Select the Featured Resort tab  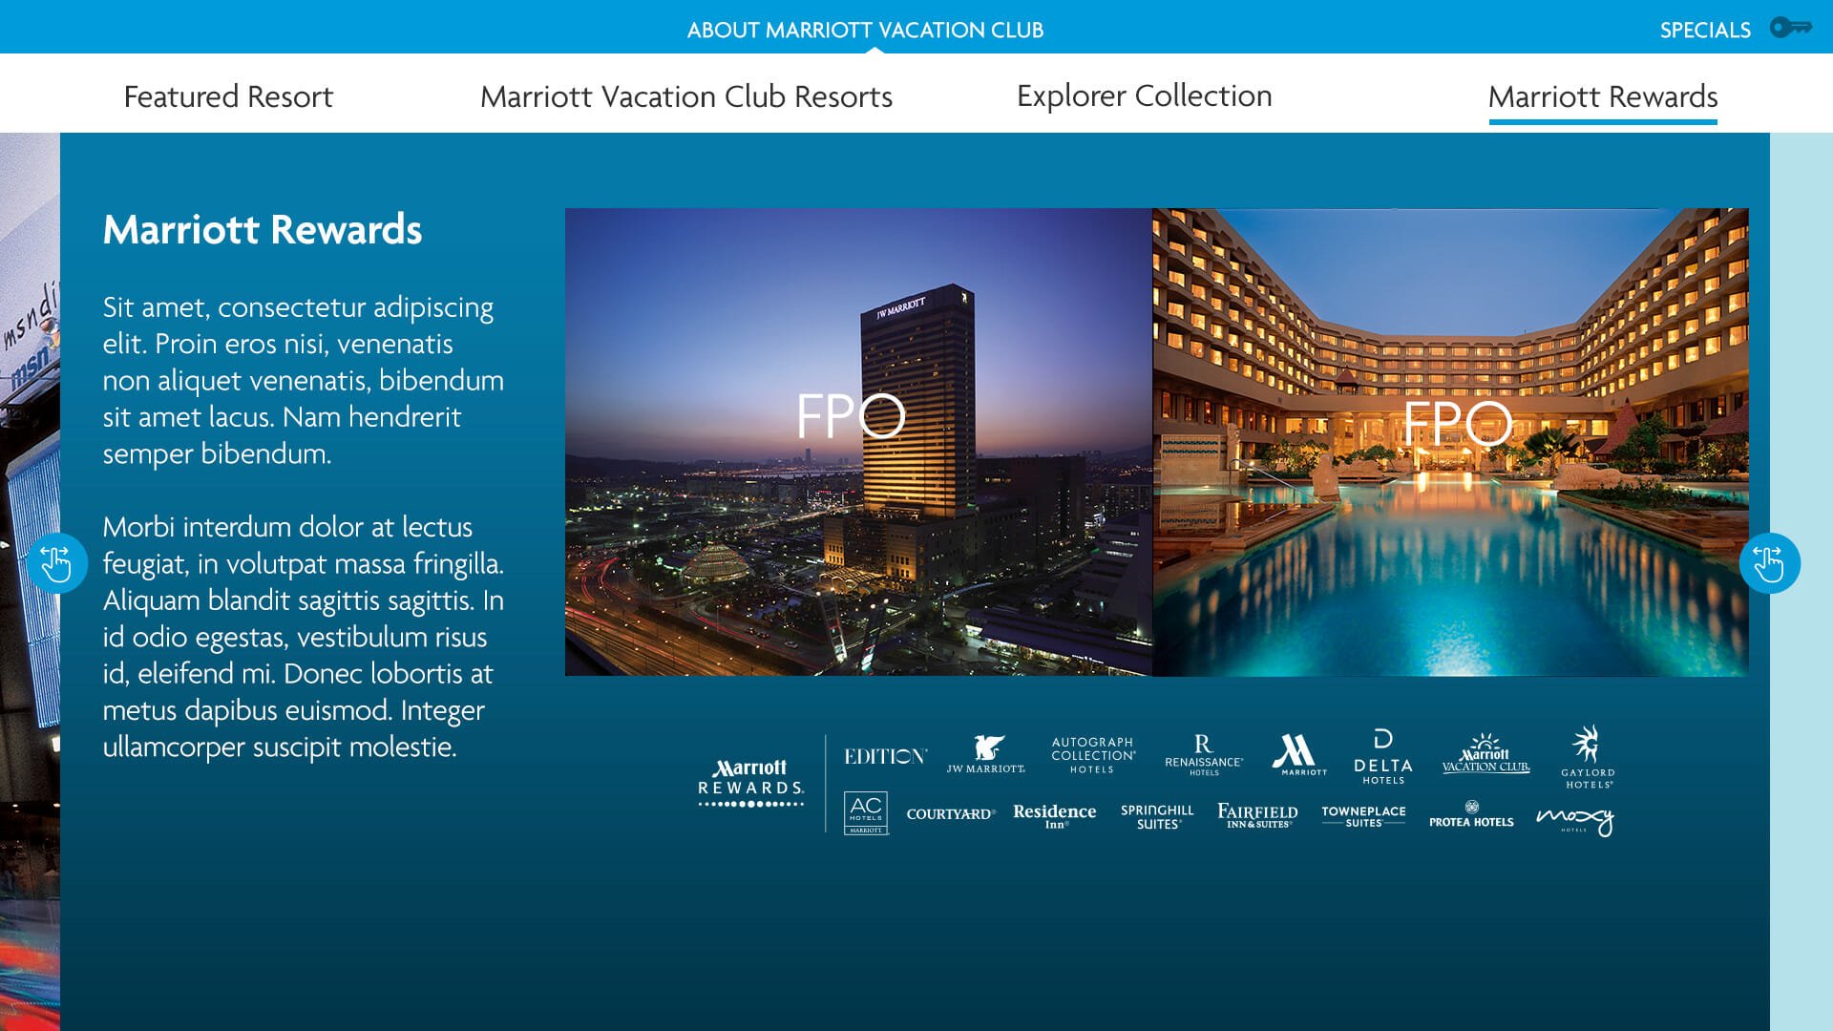[228, 95]
